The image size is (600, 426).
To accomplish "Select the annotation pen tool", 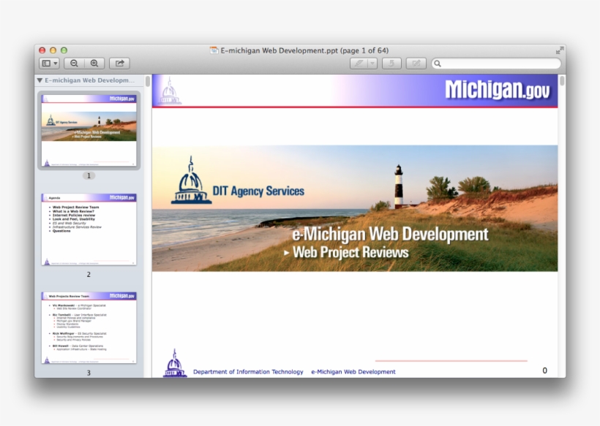I will 359,63.
